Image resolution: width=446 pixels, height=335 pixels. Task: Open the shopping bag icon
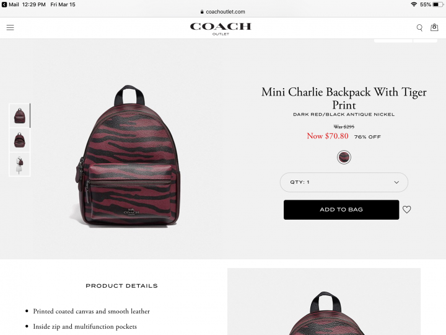coord(434,27)
